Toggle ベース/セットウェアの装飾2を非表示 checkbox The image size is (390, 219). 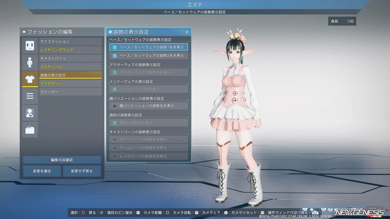click(115, 56)
